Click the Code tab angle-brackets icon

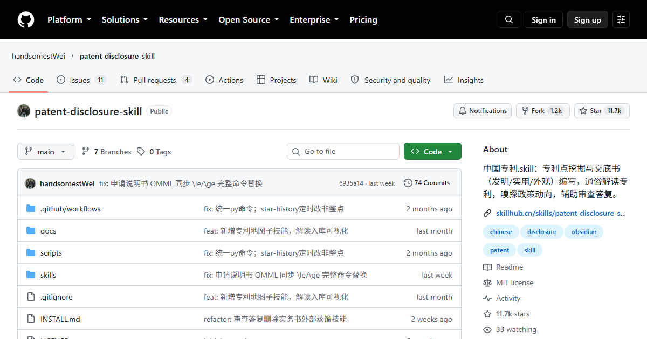17,80
